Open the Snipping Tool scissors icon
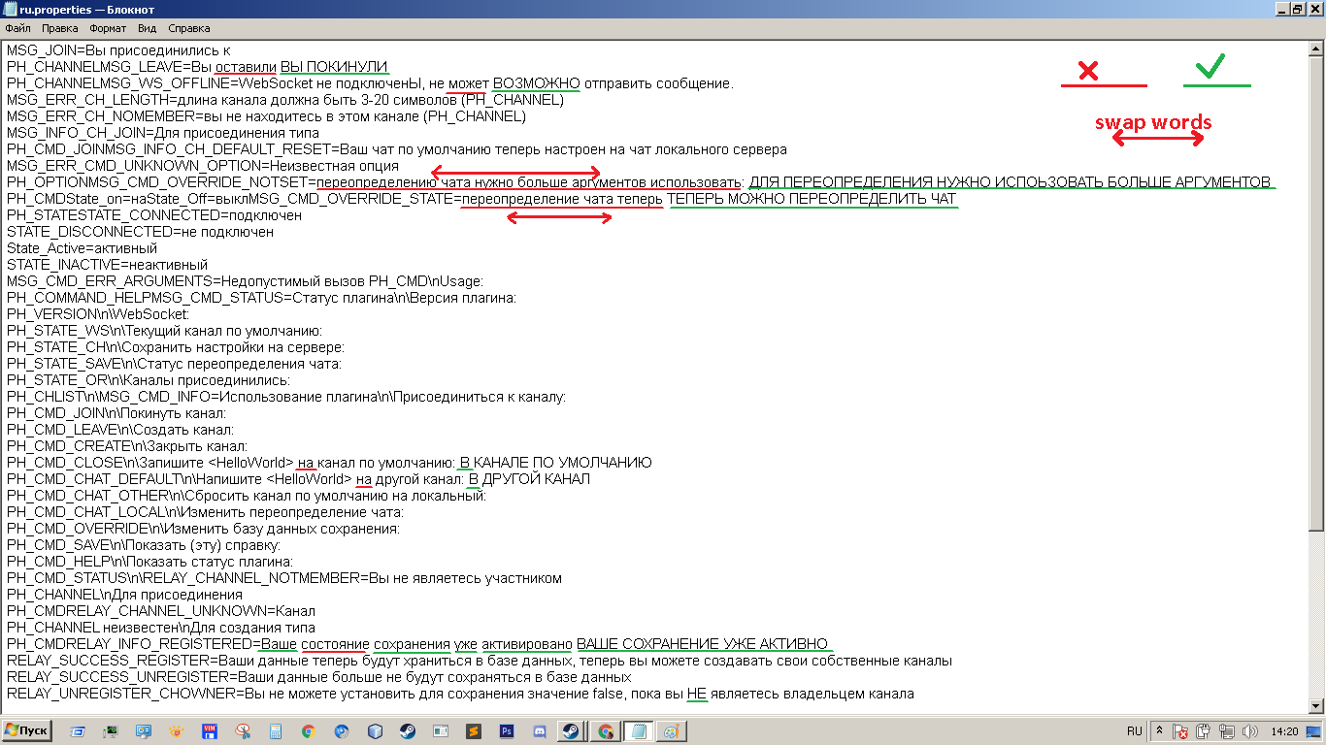This screenshot has height=745, width=1326. coord(243,731)
